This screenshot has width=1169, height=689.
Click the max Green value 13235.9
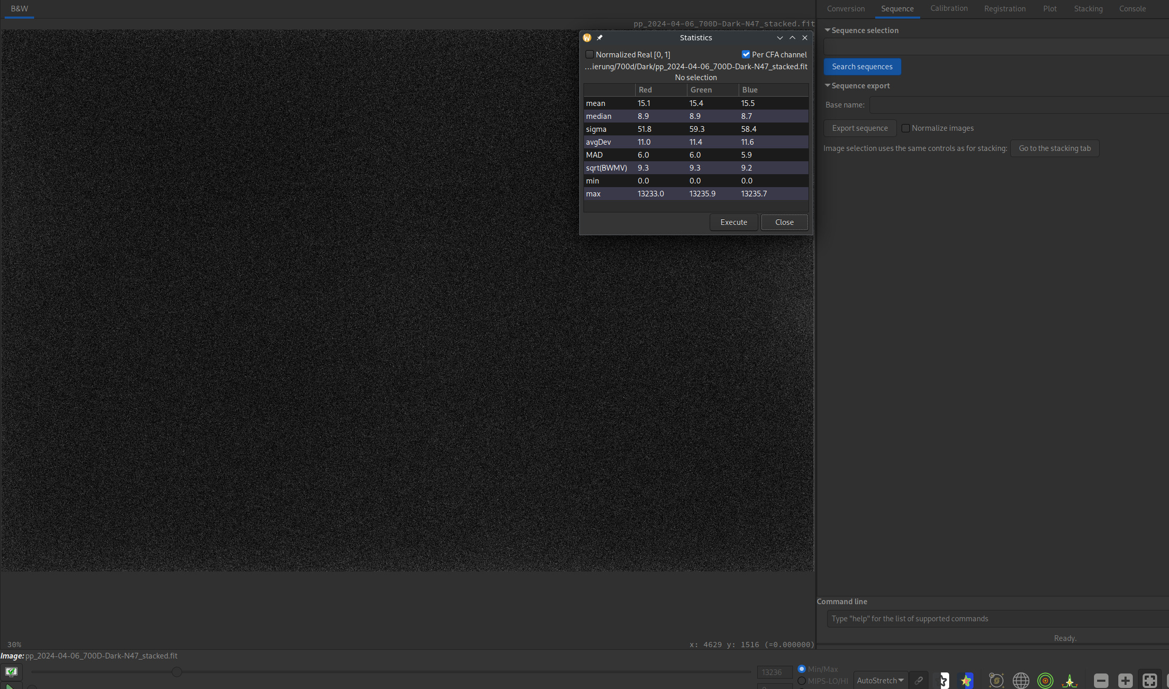pyautogui.click(x=702, y=194)
